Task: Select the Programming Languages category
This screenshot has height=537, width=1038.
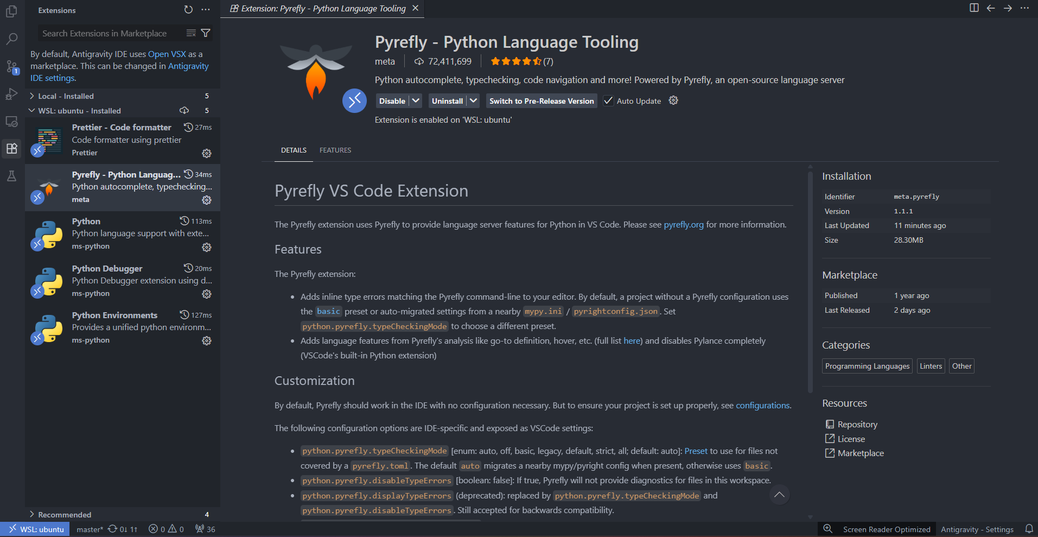Action: point(867,366)
